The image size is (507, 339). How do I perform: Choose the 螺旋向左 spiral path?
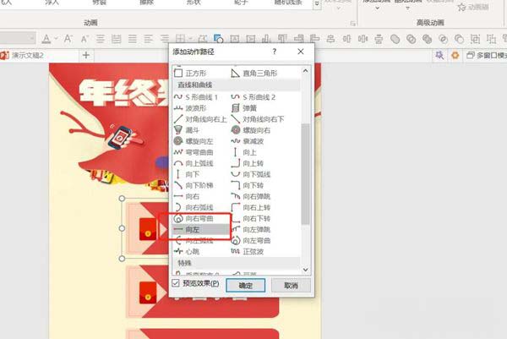[194, 141]
